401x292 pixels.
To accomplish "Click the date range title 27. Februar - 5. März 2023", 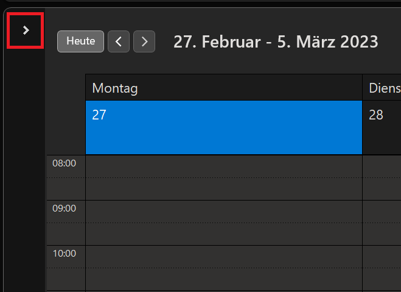I will [276, 41].
